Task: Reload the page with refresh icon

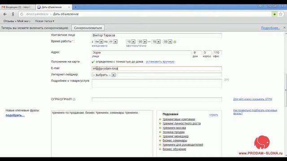Action: click(x=22, y=14)
